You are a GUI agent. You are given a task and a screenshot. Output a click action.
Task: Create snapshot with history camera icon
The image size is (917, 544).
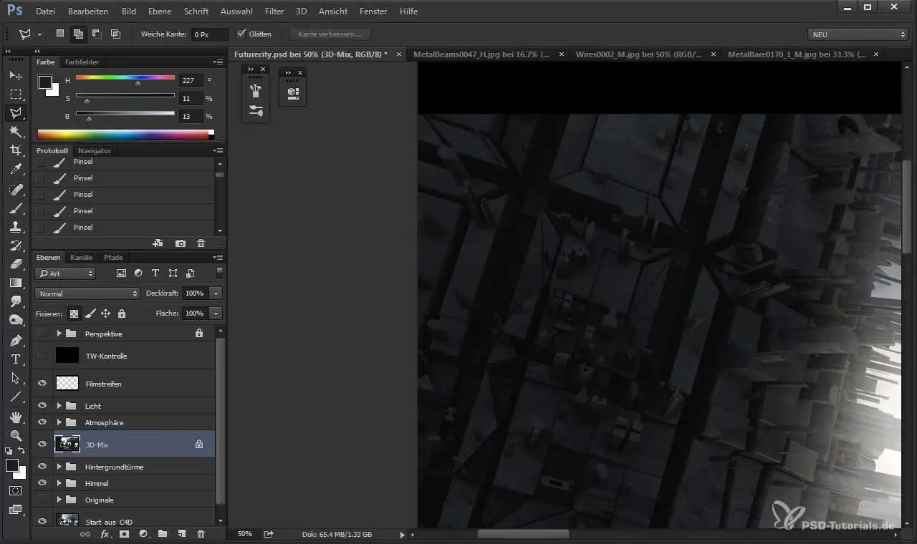pyautogui.click(x=181, y=243)
